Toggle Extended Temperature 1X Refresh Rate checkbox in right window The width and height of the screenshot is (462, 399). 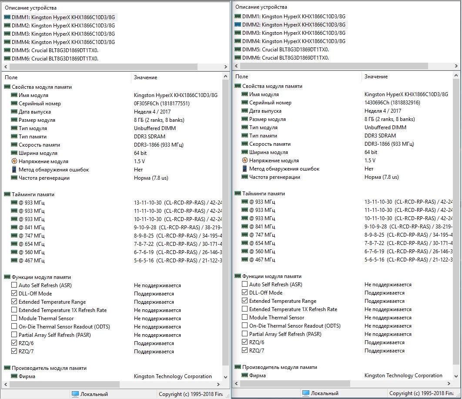[244, 309]
